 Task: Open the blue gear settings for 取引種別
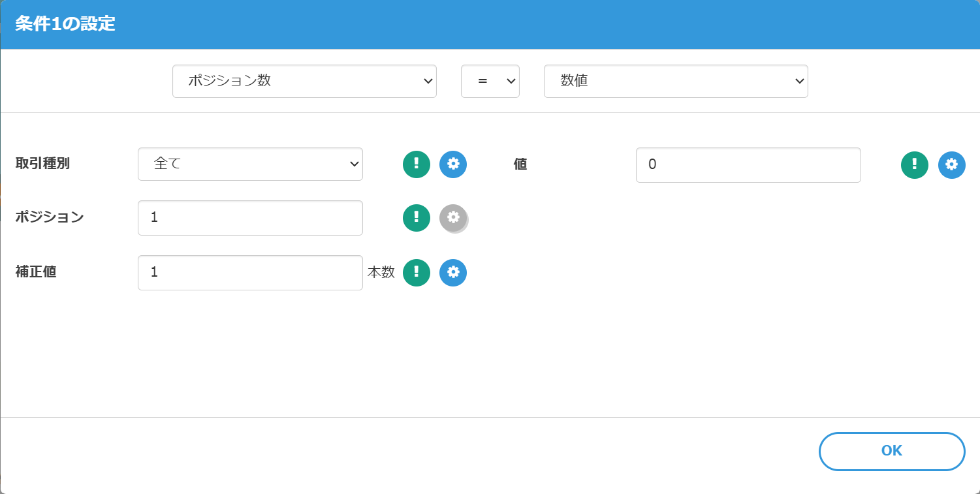point(453,164)
